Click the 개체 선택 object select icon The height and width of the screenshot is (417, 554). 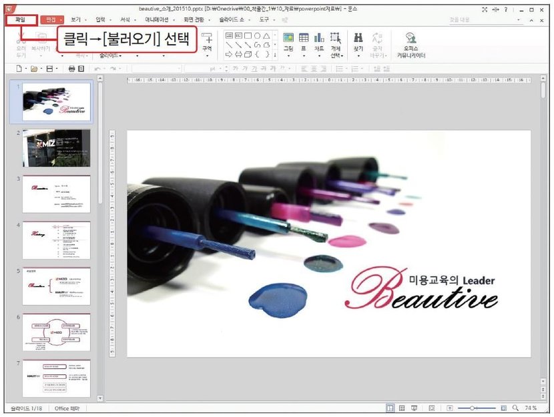pyautogui.click(x=336, y=38)
